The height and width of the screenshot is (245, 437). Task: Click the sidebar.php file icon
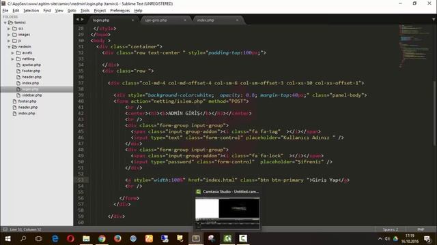[18, 95]
